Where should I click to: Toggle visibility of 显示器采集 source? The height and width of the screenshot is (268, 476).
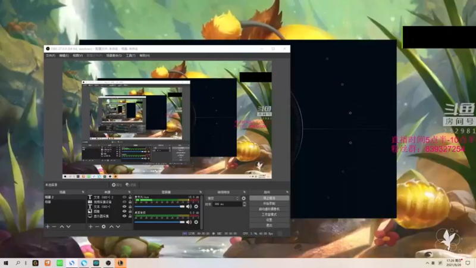tap(124, 216)
